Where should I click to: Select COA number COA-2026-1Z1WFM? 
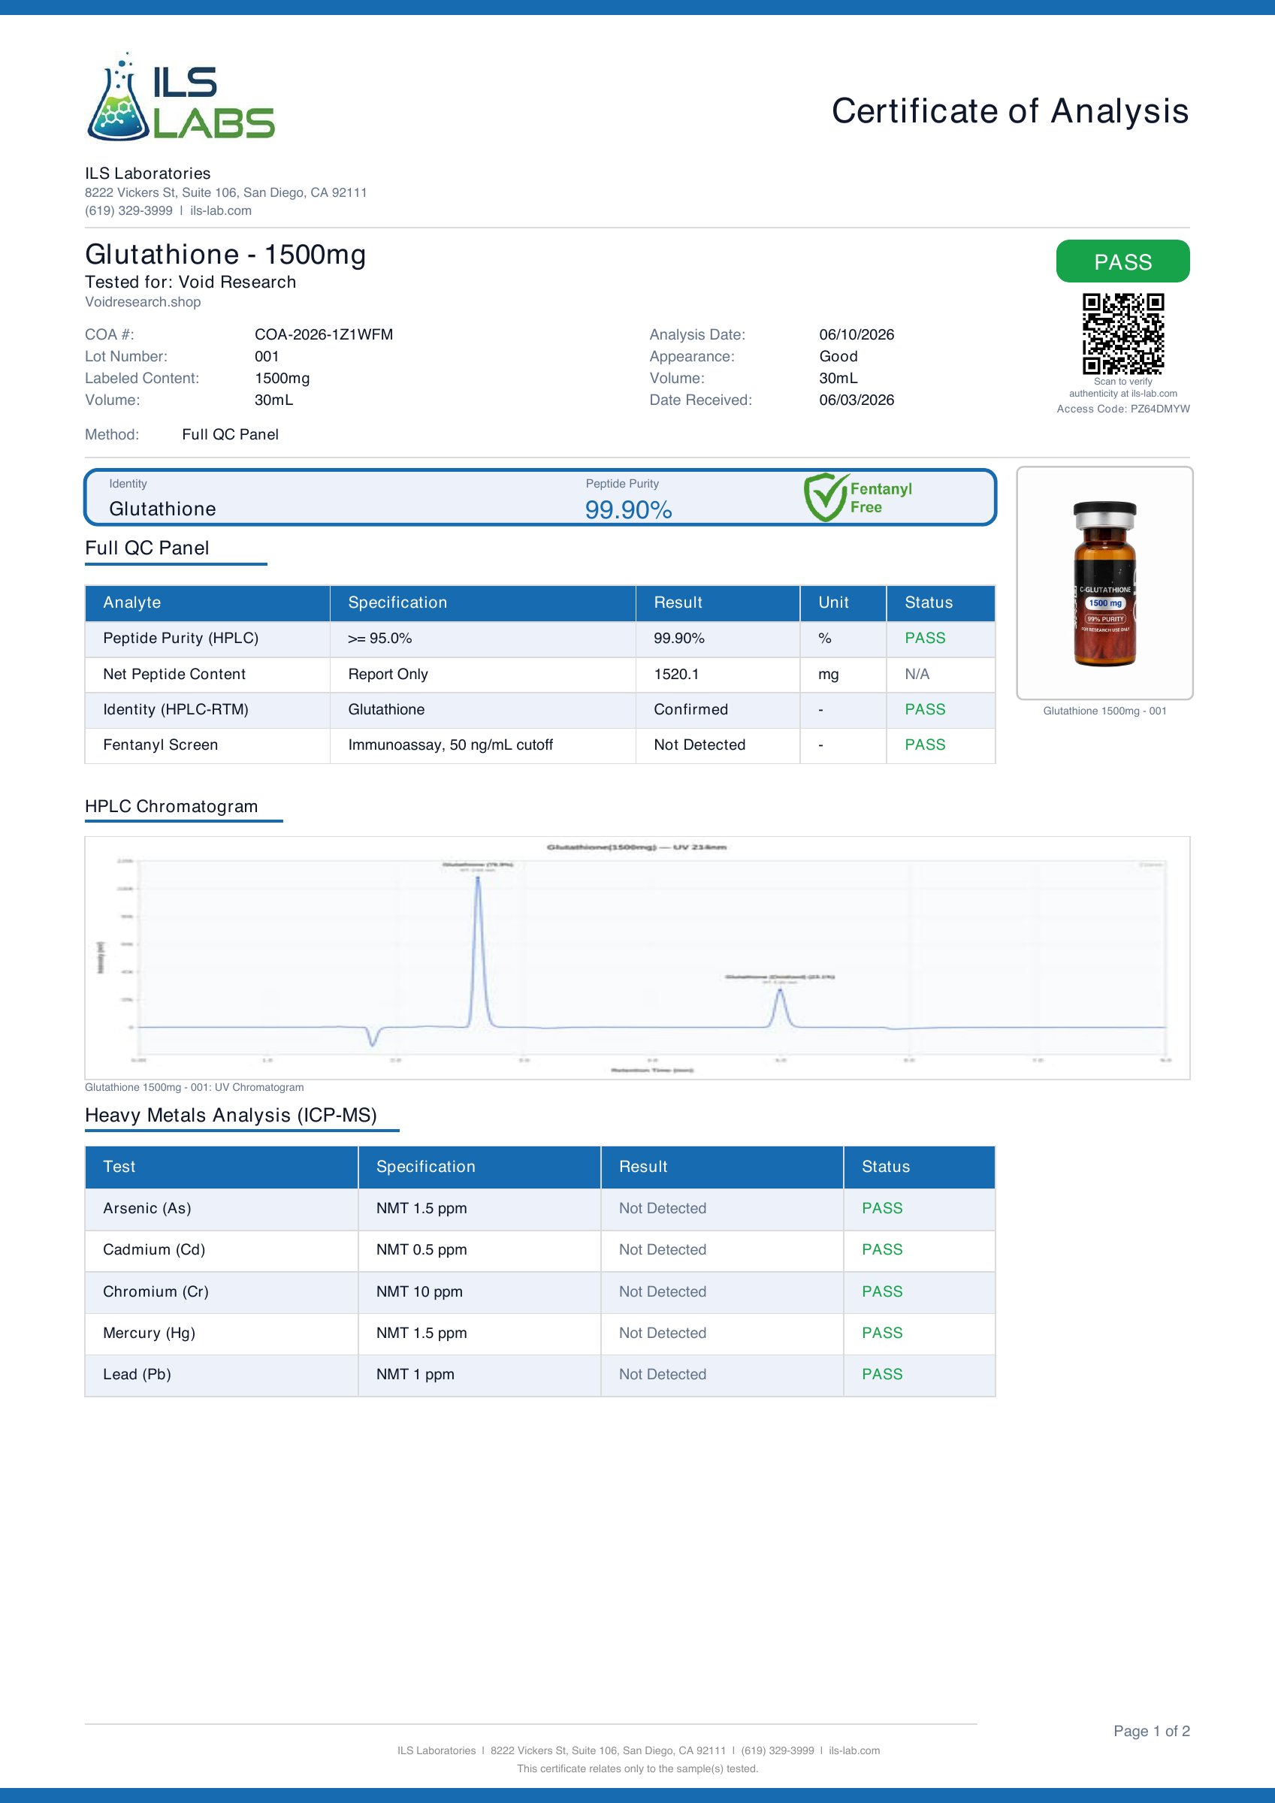click(324, 334)
